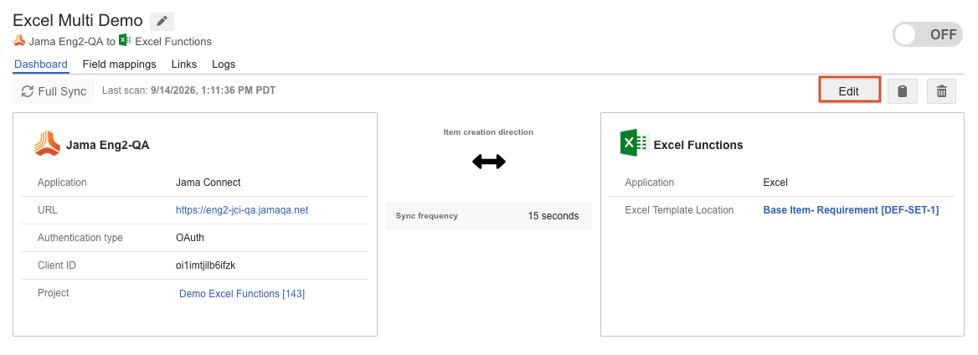
Task: Open the Base Item- Requirement [DEF-SET-1] link
Action: (851, 210)
